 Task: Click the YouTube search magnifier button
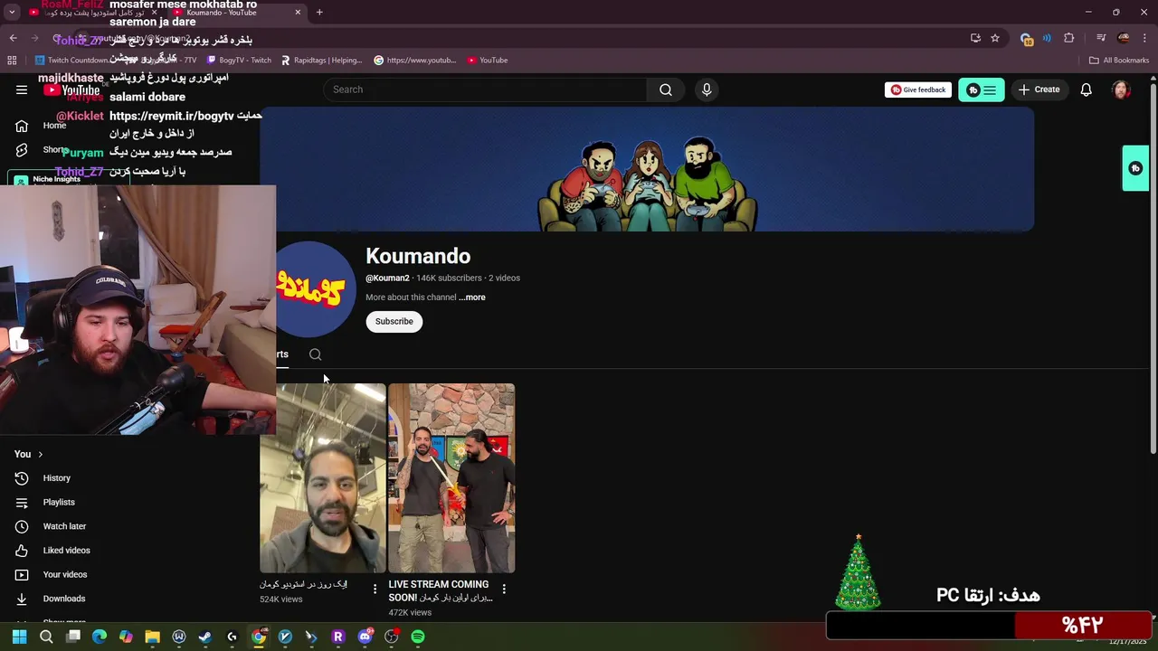(666, 90)
